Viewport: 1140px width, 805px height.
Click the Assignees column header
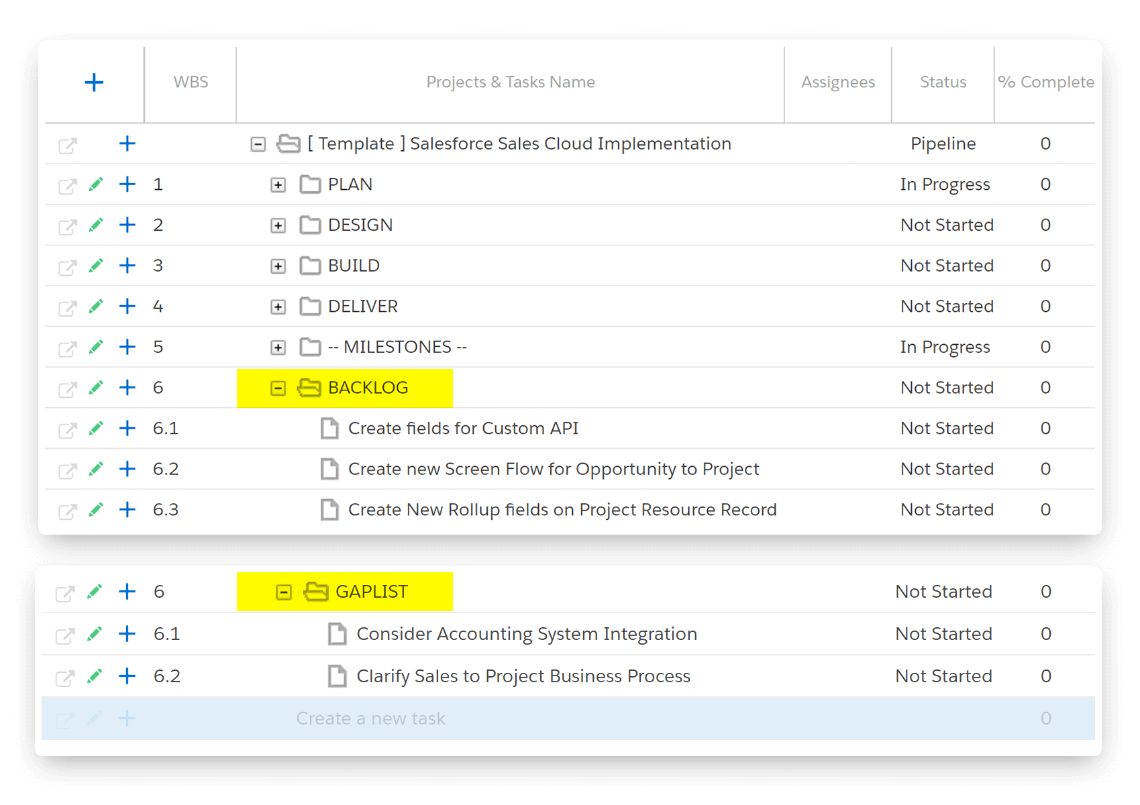click(x=838, y=83)
